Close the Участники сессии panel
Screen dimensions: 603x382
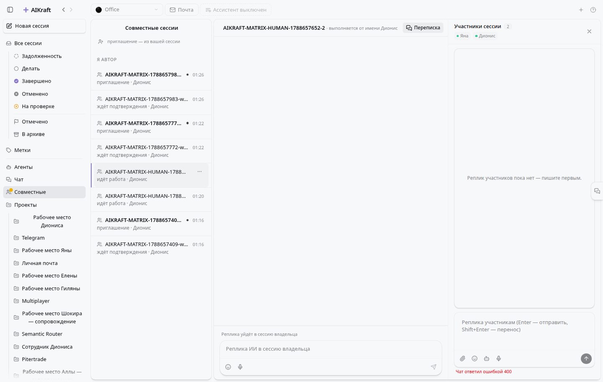coord(589,31)
